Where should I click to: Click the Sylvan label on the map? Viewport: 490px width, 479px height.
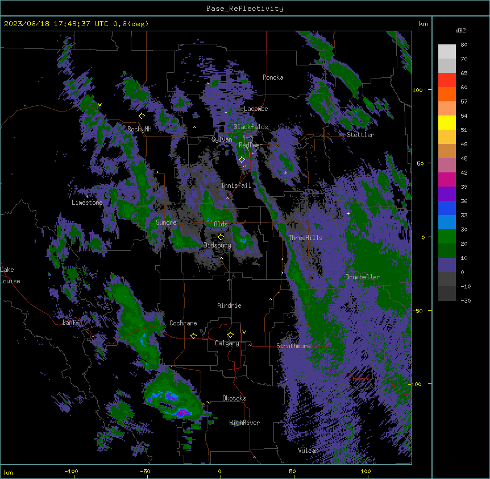(x=222, y=139)
